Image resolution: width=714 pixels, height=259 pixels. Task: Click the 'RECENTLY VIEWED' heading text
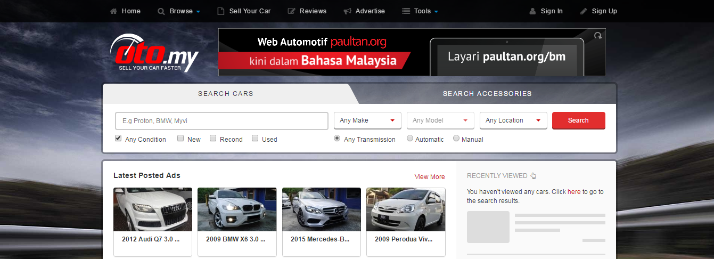click(497, 176)
